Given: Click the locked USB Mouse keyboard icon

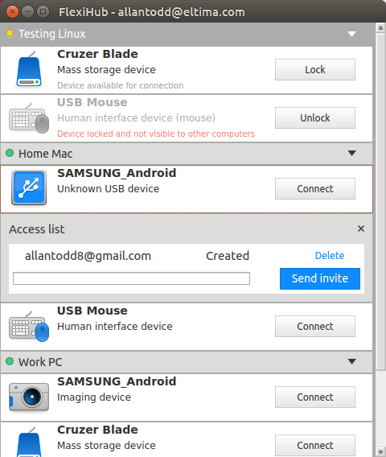Looking at the screenshot, I should pos(29,117).
